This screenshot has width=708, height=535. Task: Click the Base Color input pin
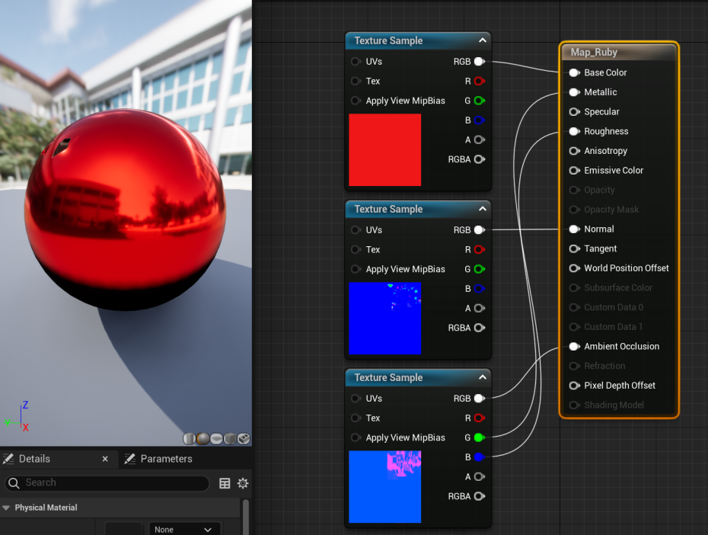point(574,72)
